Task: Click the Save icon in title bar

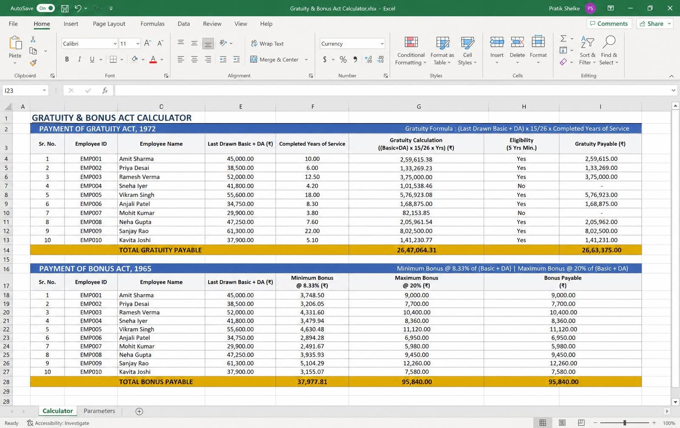Action: point(65,8)
